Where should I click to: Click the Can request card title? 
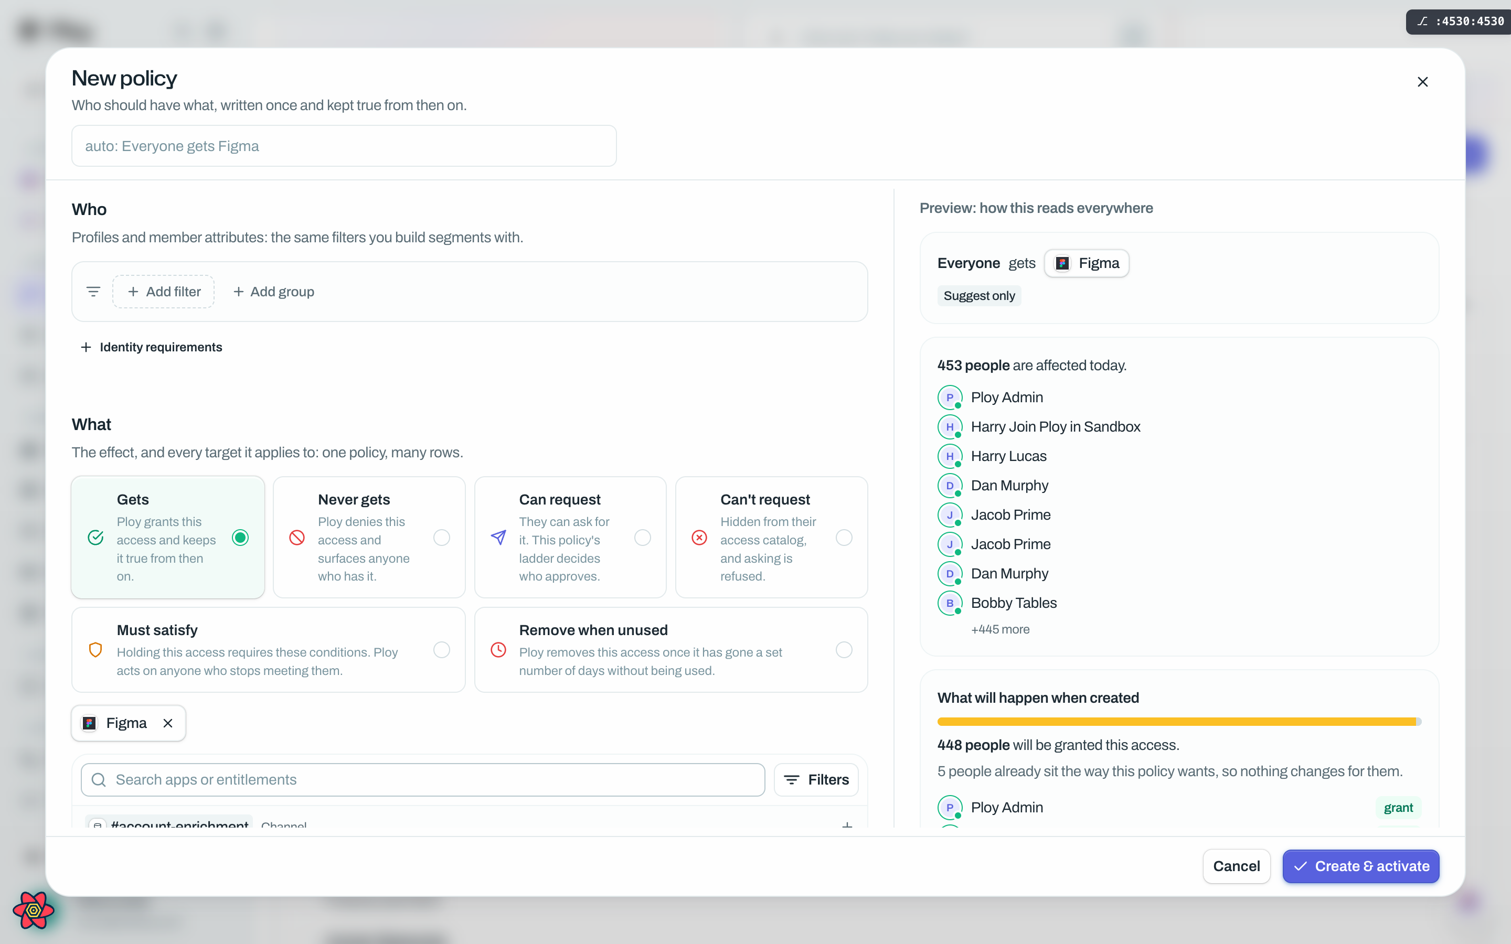559,499
